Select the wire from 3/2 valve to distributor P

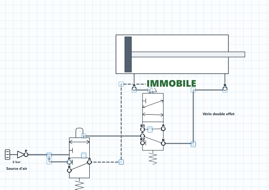113,136
